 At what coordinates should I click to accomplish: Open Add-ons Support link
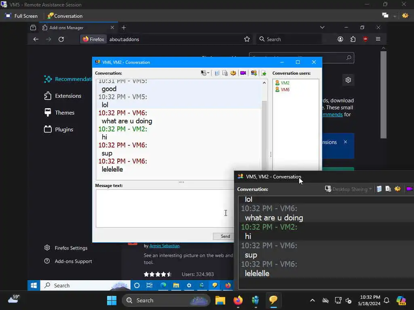[68, 261]
